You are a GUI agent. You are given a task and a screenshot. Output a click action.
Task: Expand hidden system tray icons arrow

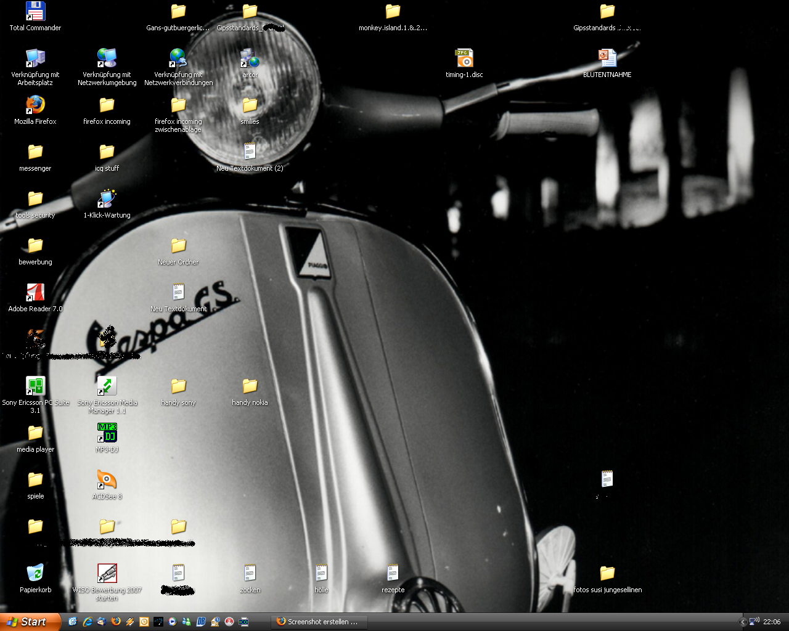point(743,622)
